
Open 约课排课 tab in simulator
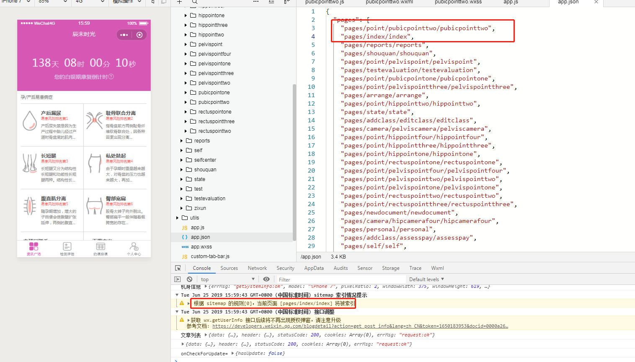pyautogui.click(x=101, y=248)
